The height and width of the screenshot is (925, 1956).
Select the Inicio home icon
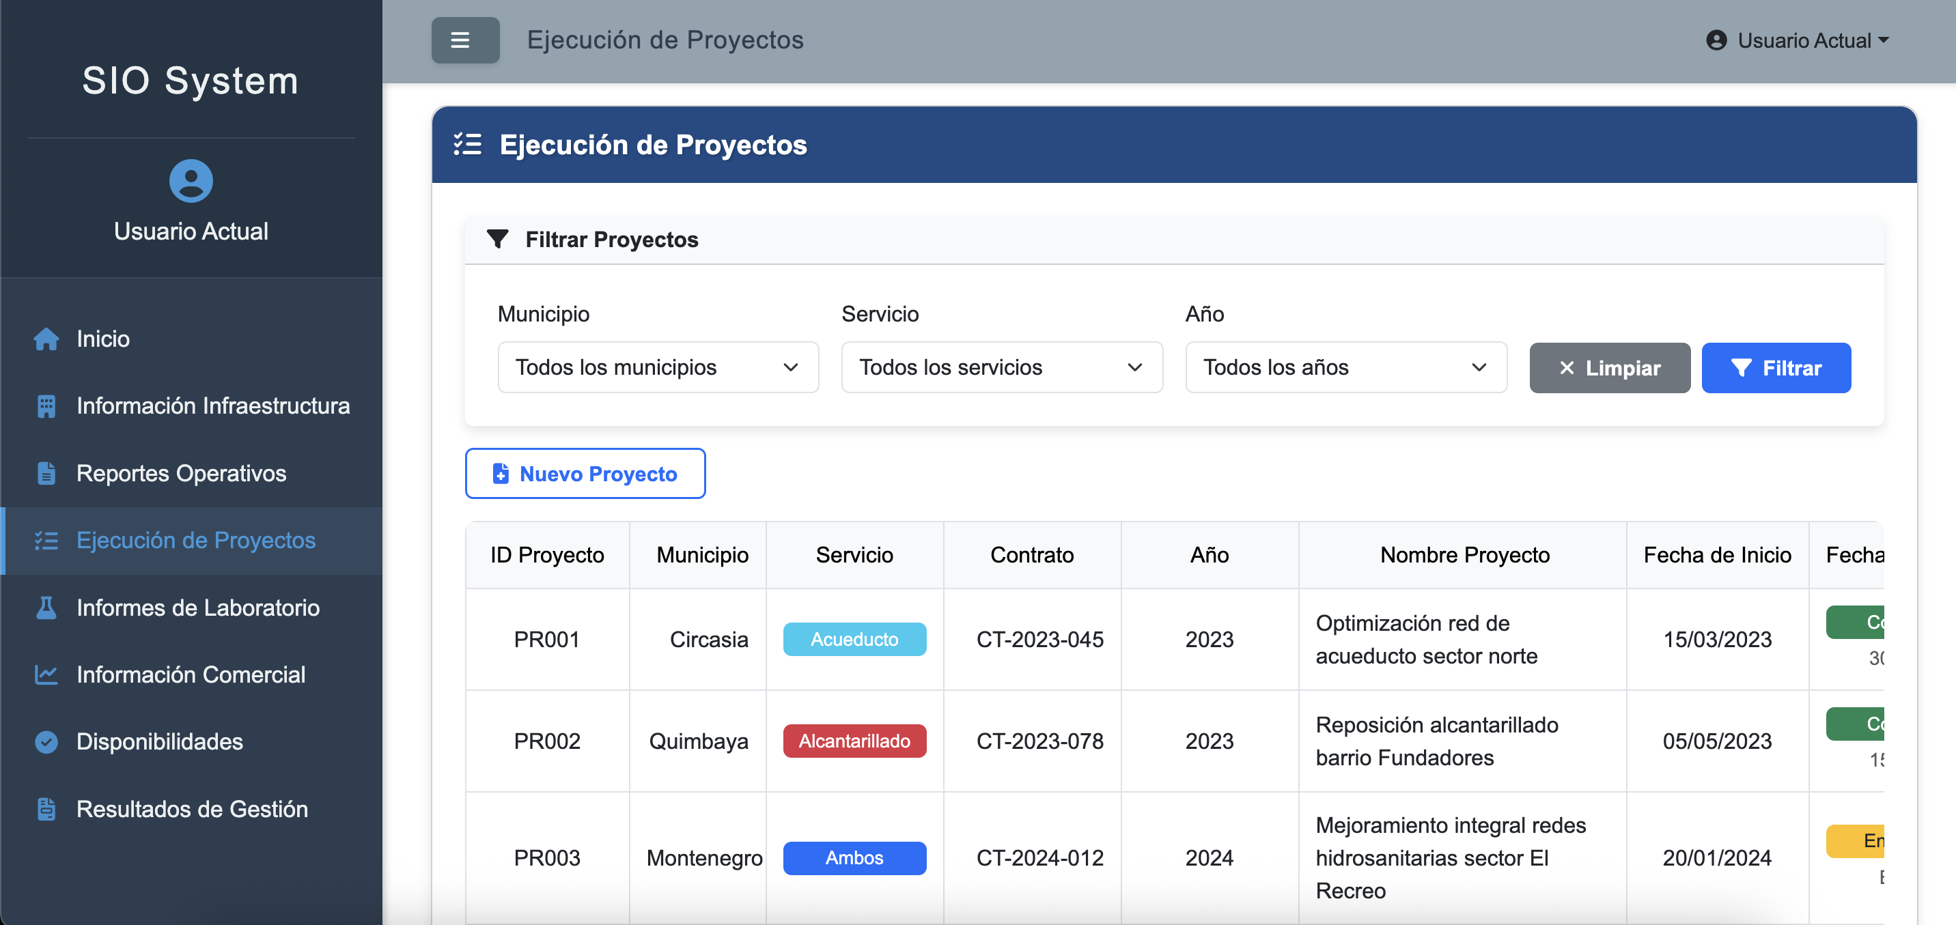click(46, 339)
